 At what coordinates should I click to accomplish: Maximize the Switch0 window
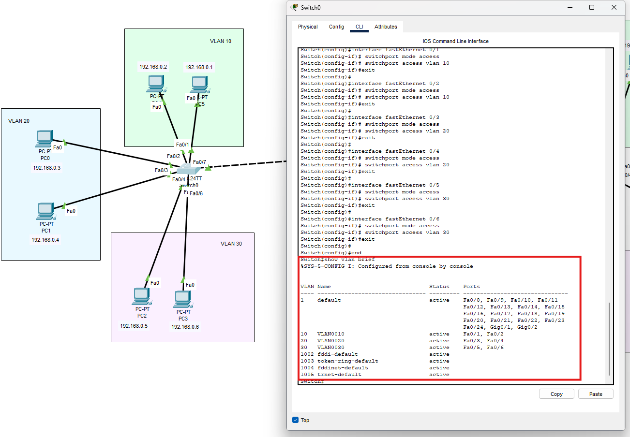point(592,7)
